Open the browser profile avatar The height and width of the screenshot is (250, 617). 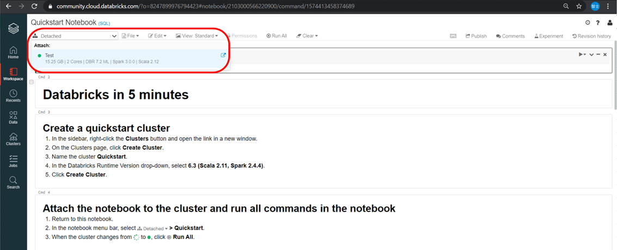[595, 7]
